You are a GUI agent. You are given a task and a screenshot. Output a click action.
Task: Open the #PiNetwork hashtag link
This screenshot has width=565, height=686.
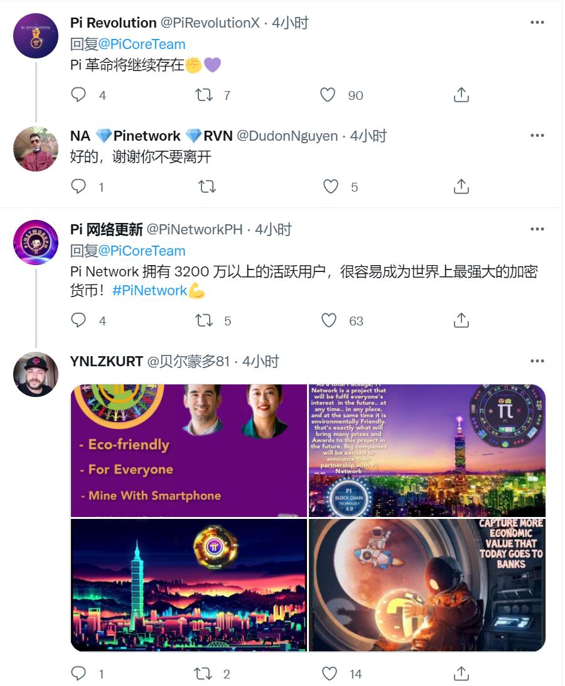click(150, 290)
